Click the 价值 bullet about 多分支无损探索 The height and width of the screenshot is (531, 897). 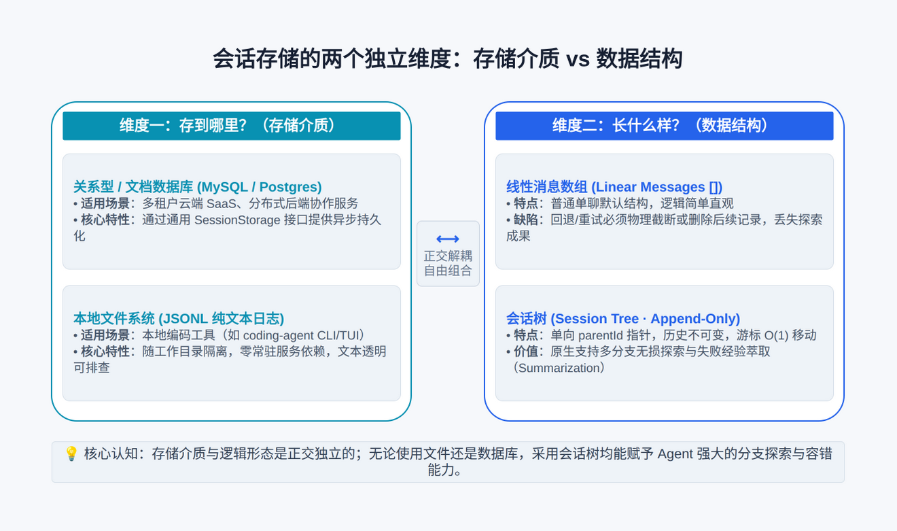pos(638,360)
